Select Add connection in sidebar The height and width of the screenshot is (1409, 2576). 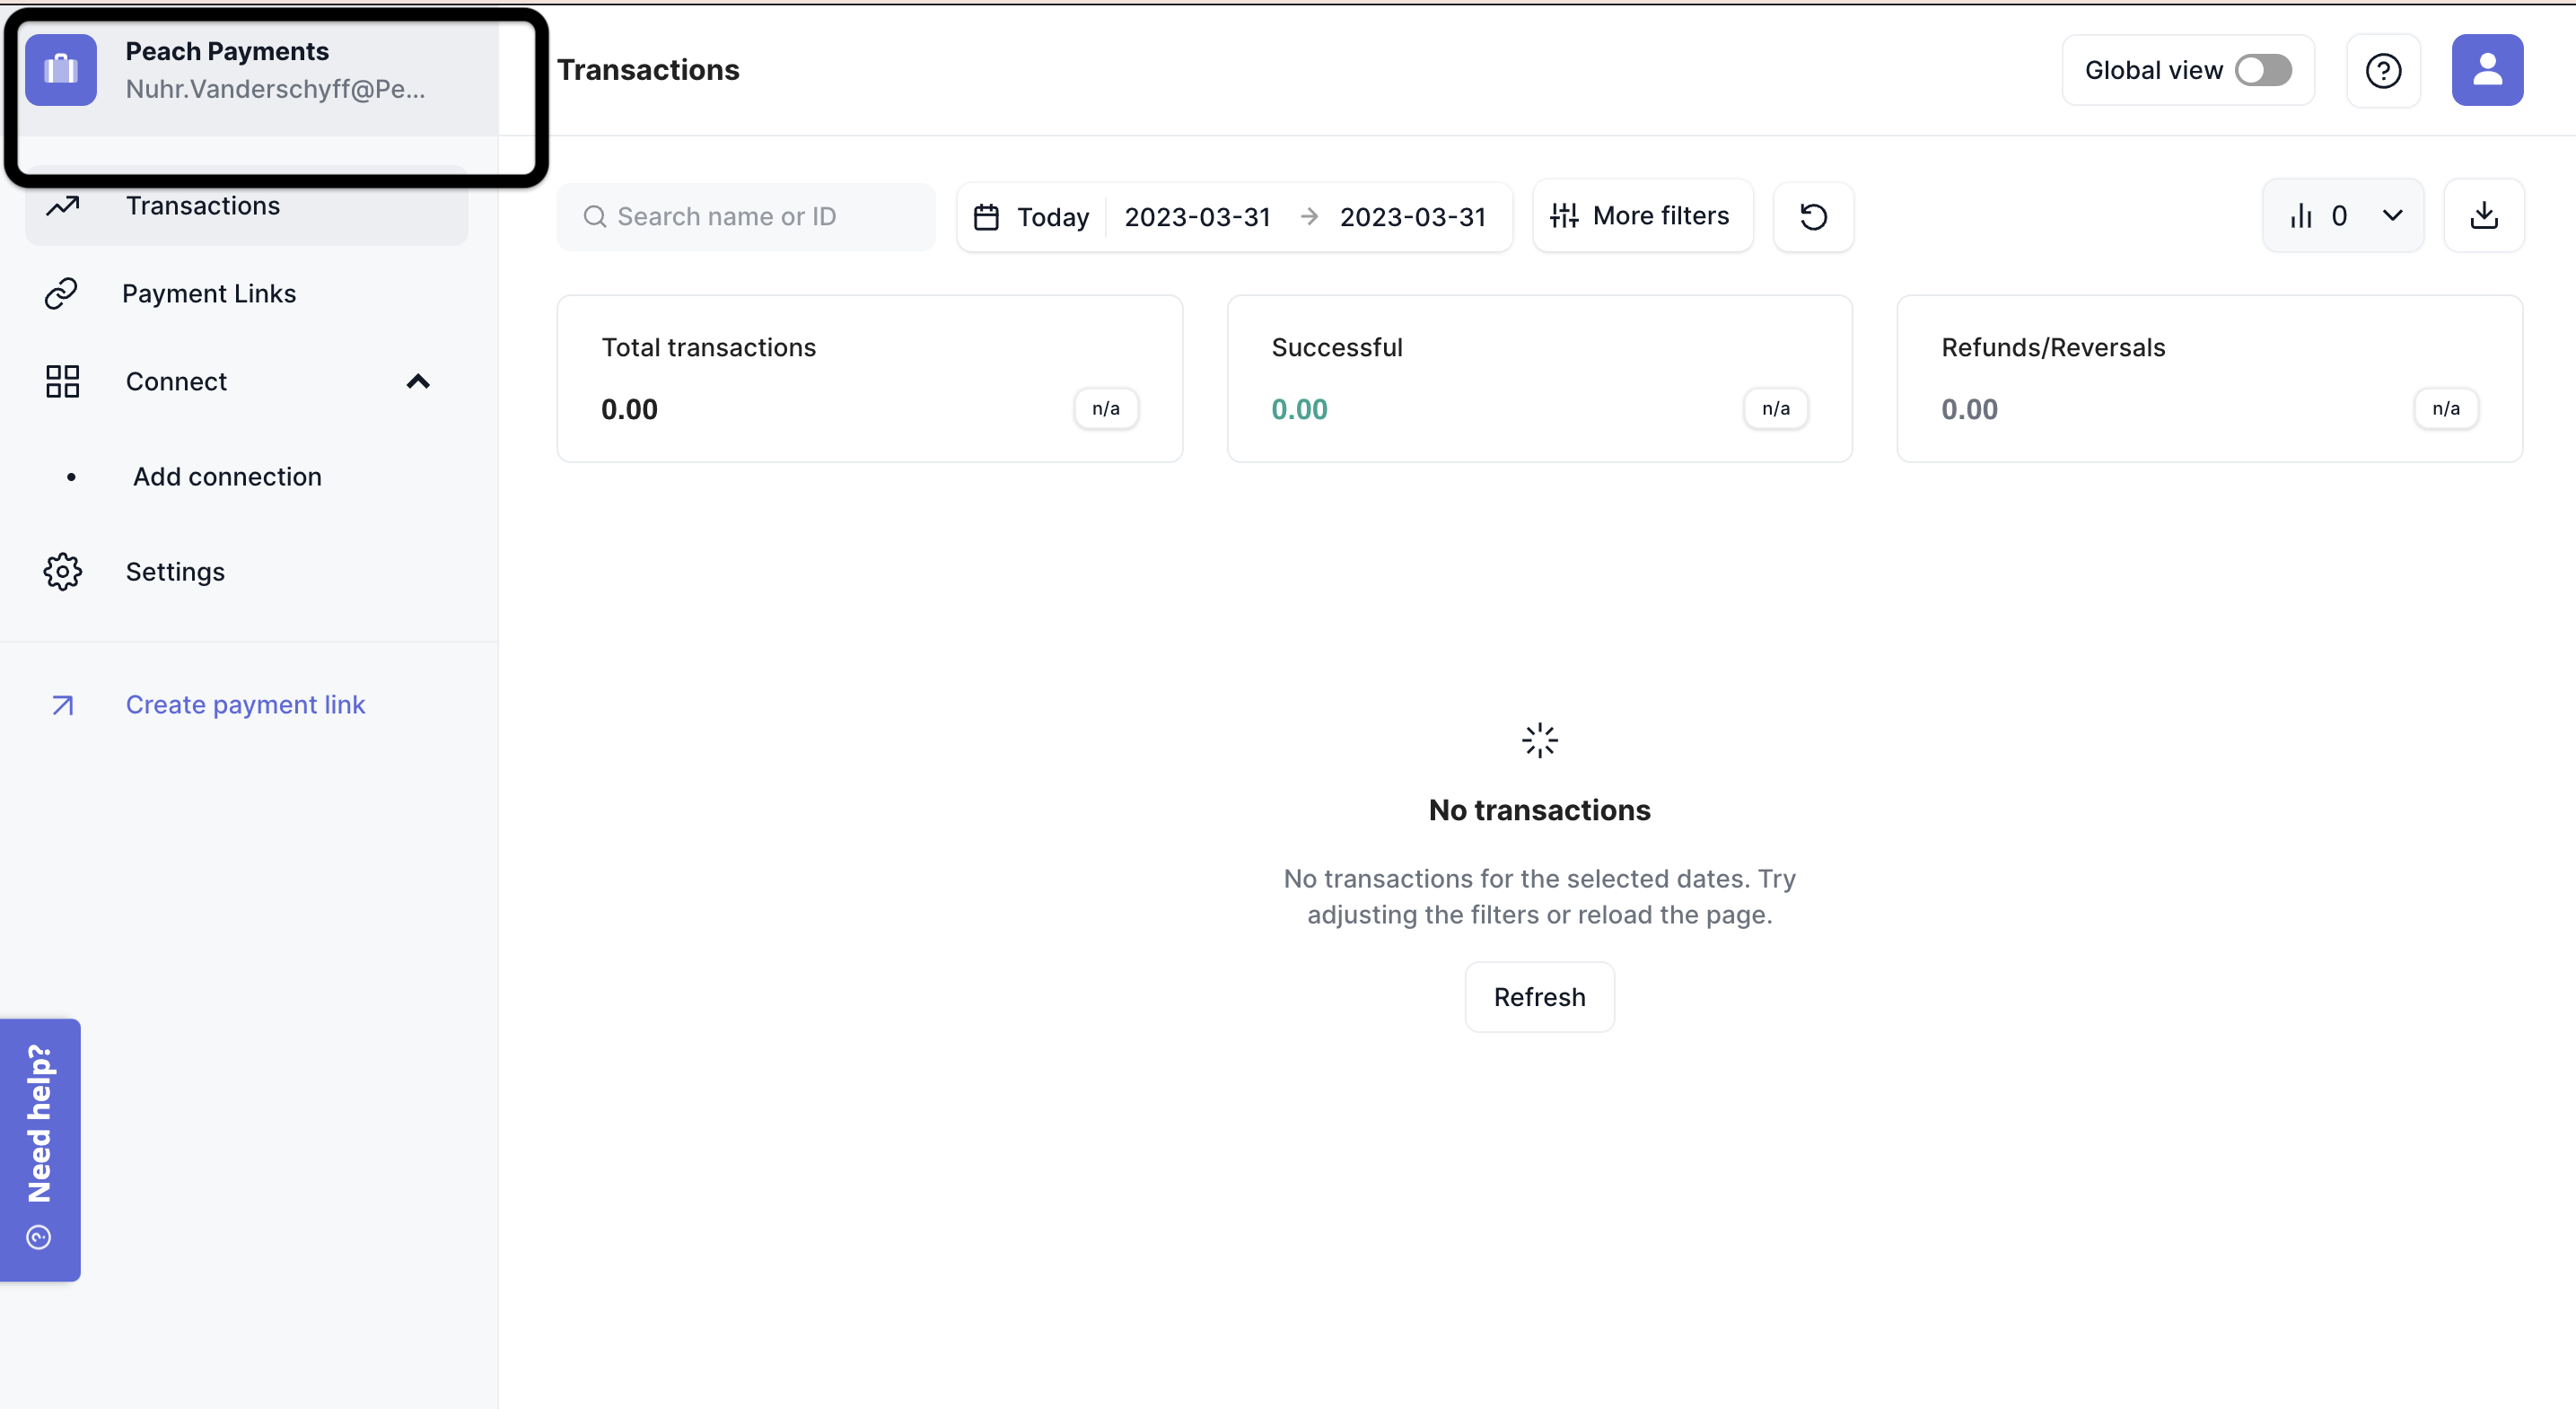(227, 477)
